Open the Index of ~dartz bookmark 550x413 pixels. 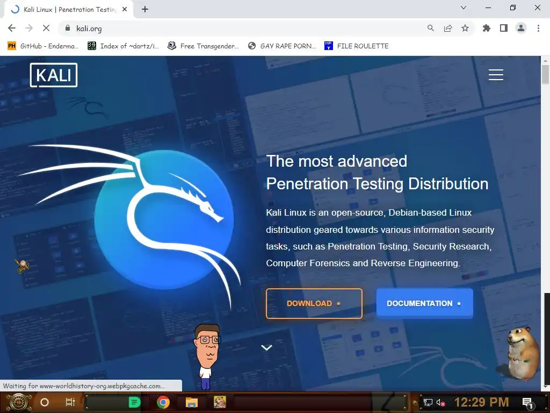pyautogui.click(x=123, y=46)
